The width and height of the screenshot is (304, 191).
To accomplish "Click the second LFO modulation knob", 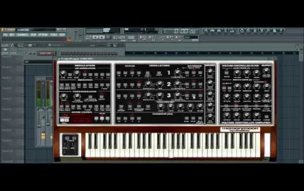I will point(77,73).
